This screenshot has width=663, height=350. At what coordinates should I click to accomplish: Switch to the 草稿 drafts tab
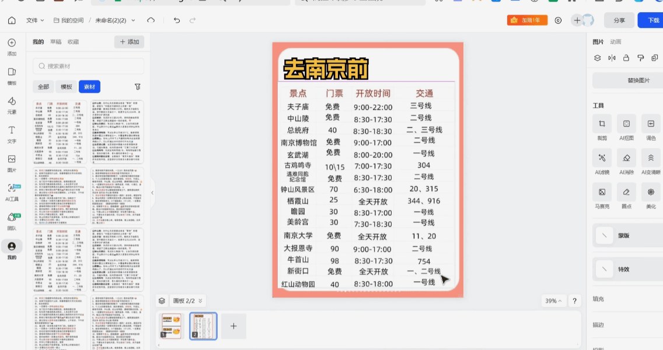click(x=56, y=42)
